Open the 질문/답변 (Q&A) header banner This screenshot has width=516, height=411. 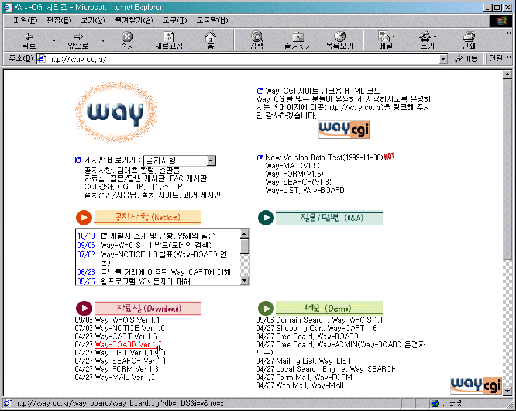(x=329, y=217)
